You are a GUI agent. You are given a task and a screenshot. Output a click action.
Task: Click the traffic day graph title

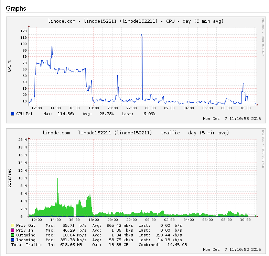pyautogui.click(x=136, y=133)
